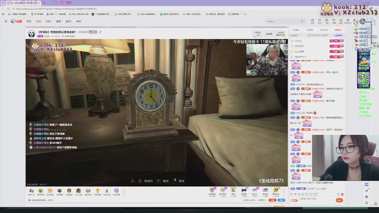
Task: Select the red 直播 nav item
Action: click(38, 21)
